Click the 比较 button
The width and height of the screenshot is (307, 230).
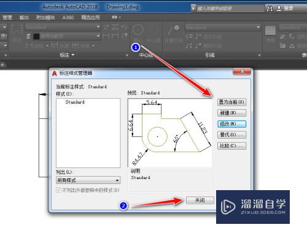[231, 146]
